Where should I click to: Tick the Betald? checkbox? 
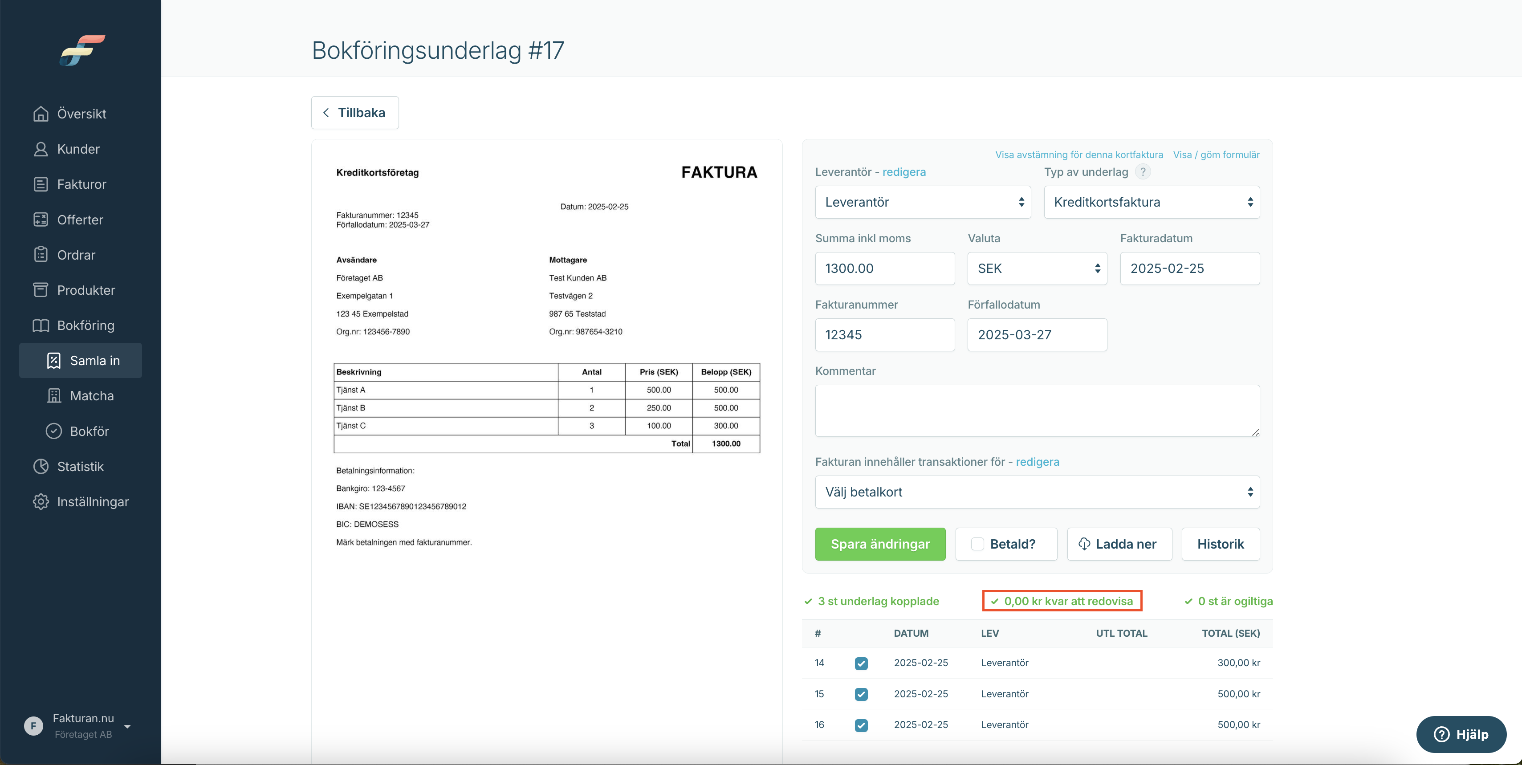(978, 544)
